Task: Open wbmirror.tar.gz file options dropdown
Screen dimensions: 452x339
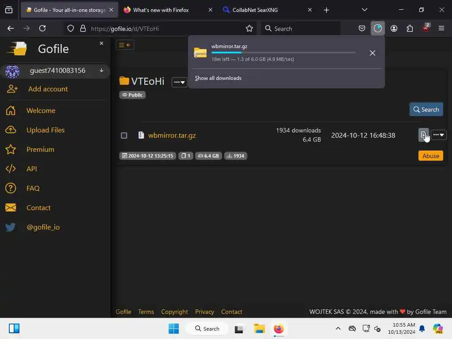Action: [x=438, y=135]
